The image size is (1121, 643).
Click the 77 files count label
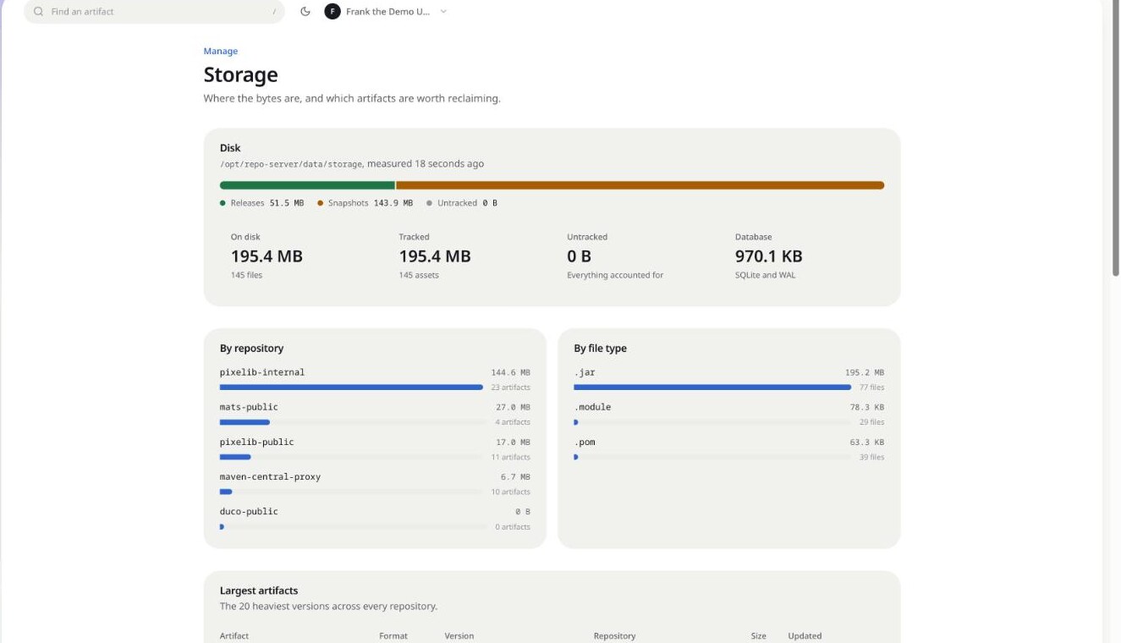click(871, 387)
